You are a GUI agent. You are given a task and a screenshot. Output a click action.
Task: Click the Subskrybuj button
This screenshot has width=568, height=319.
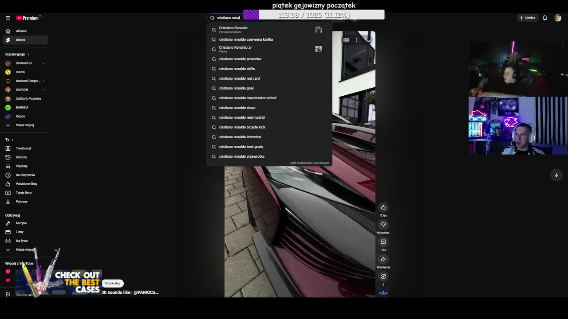click(112, 283)
